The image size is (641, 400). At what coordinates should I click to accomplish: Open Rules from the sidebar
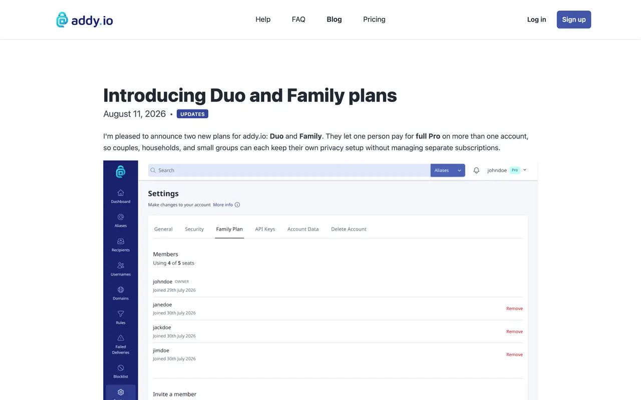121,317
